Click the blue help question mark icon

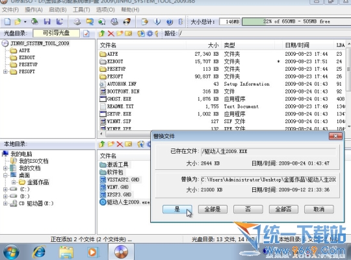pyautogui.click(x=170, y=21)
